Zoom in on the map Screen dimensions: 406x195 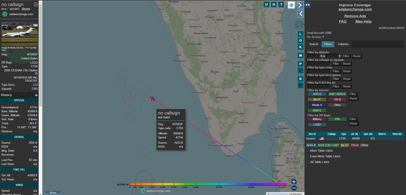[294, 182]
